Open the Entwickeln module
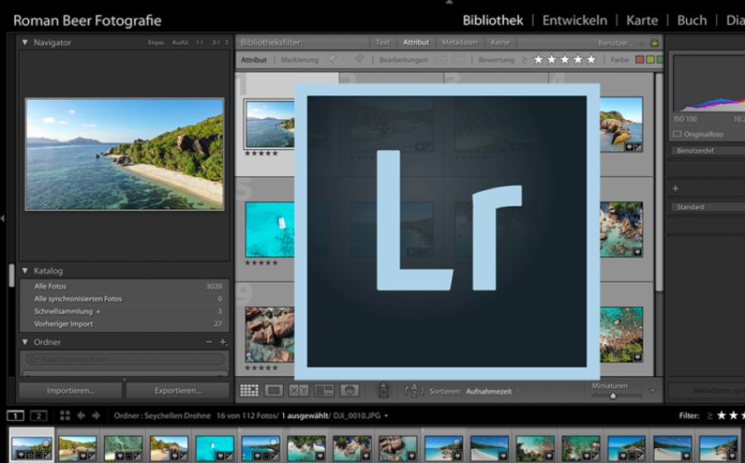This screenshot has height=463, width=745. click(x=574, y=21)
